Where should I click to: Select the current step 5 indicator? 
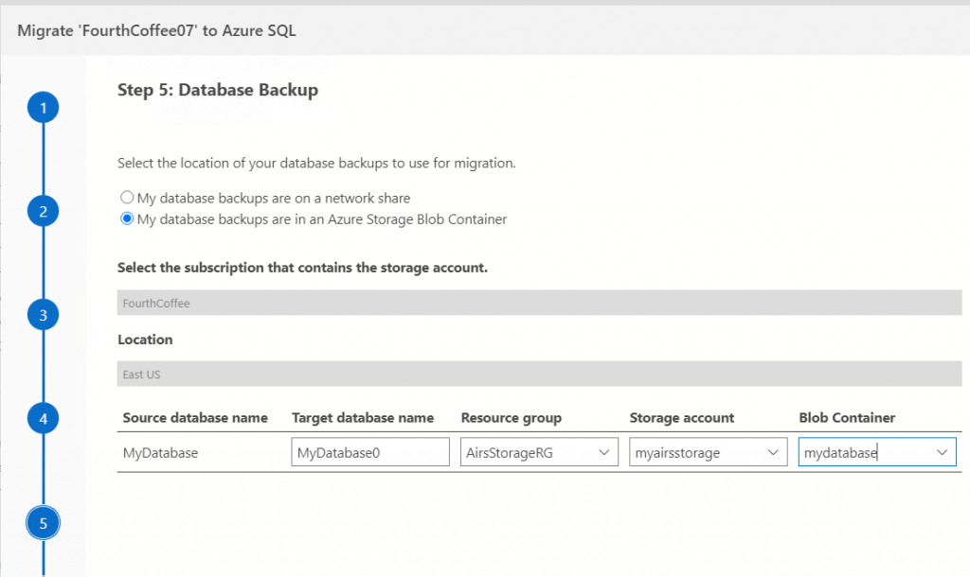[x=43, y=522]
